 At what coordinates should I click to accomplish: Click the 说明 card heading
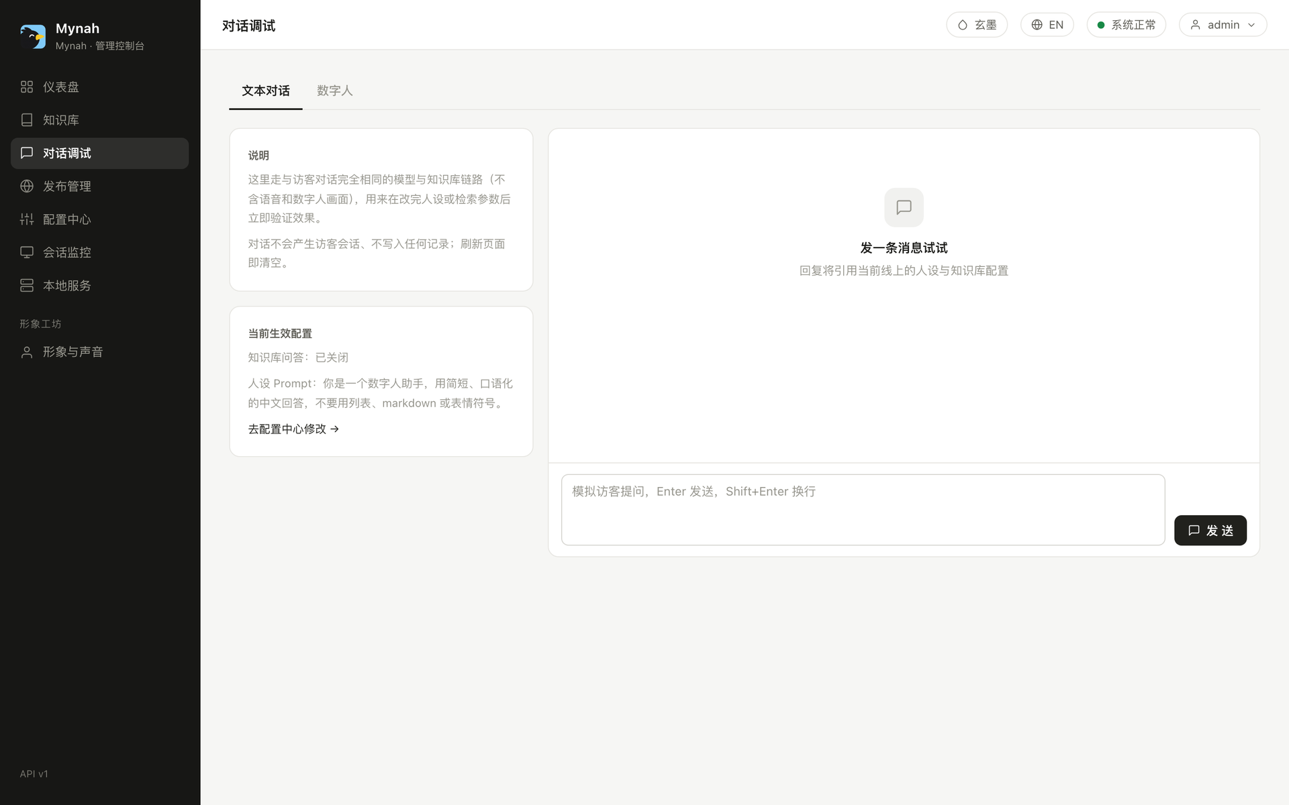(258, 156)
